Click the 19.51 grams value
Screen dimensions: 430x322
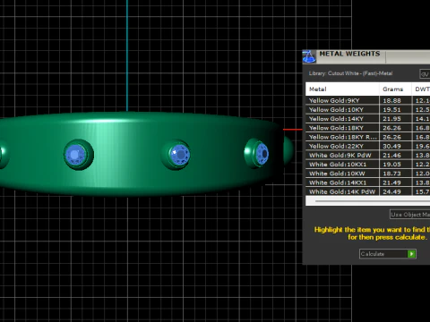391,110
